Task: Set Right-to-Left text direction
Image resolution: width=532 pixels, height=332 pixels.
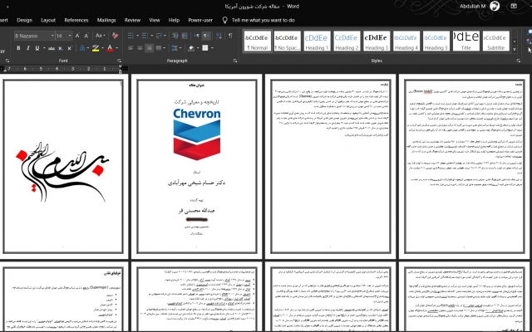Action: [206, 36]
